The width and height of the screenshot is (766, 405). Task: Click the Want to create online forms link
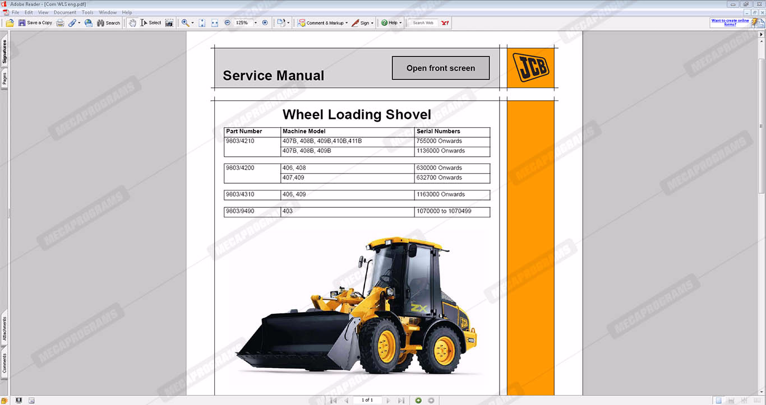[x=730, y=22]
